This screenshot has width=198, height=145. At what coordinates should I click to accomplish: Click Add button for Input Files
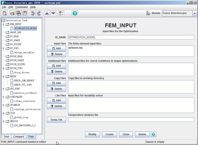coord(56,48)
